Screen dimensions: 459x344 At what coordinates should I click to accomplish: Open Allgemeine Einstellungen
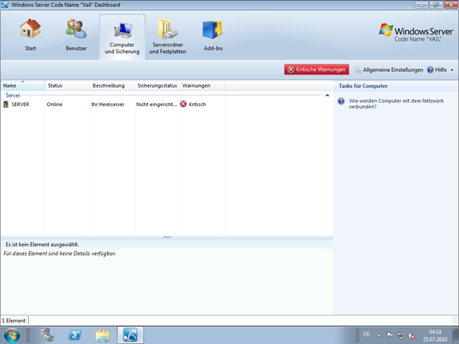389,70
